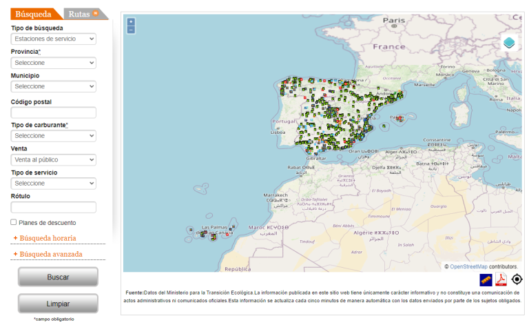Click station marker on Mallorca island
This screenshot has width=529, height=325.
pyautogui.click(x=400, y=118)
